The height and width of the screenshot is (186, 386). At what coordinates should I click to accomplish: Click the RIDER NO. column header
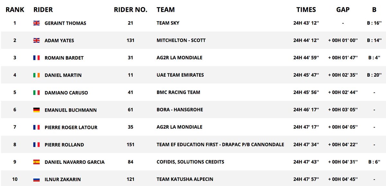[x=131, y=10]
